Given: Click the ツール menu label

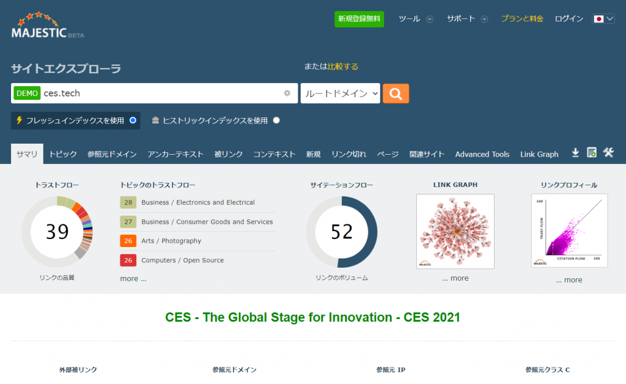Looking at the screenshot, I should [410, 19].
